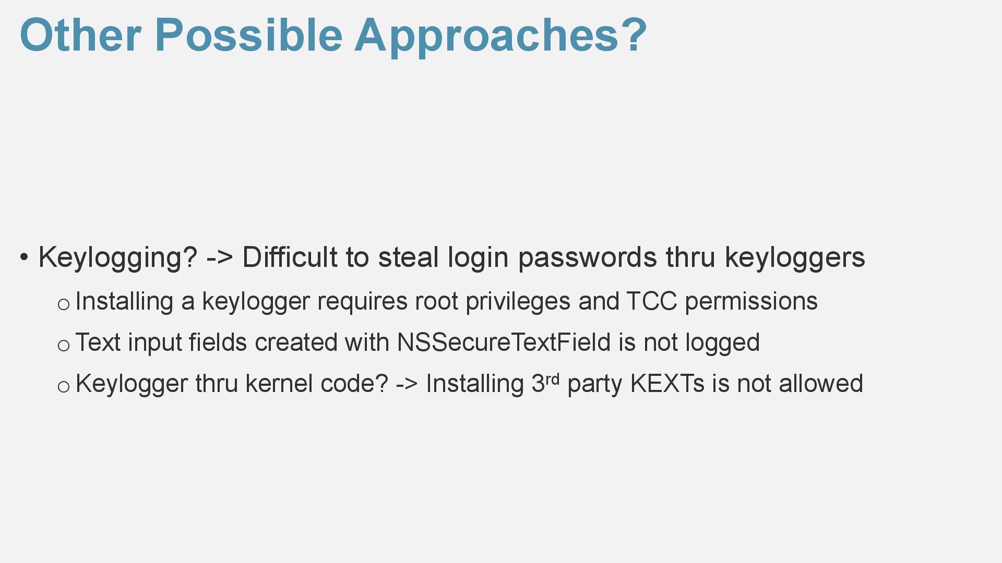Click the word "permissions" in the first sub-bullet
Screen dimensions: 1002x563
pos(751,301)
